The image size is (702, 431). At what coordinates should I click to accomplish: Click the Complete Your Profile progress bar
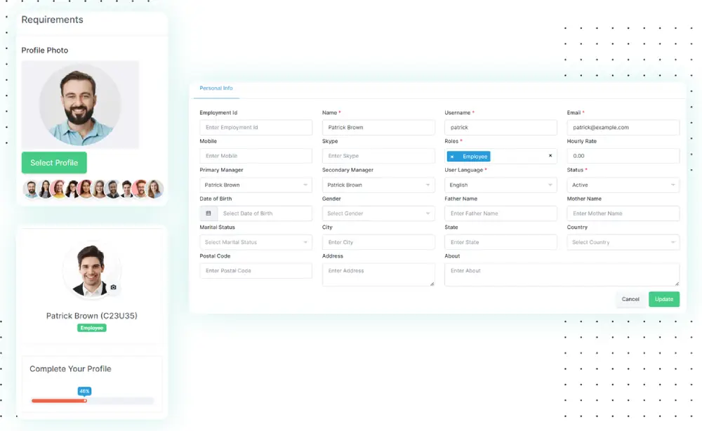(92, 401)
